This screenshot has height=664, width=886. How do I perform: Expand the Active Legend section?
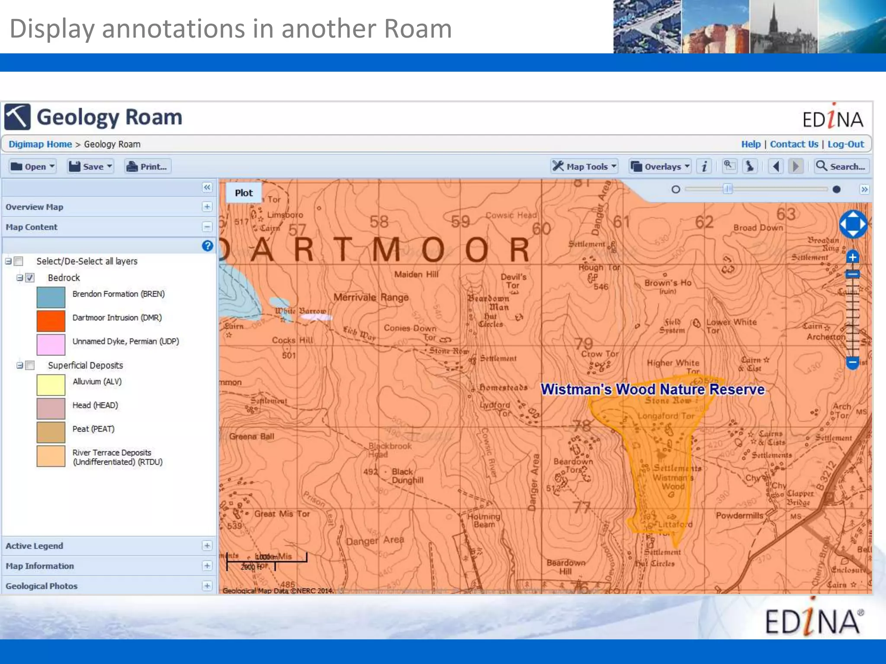207,546
